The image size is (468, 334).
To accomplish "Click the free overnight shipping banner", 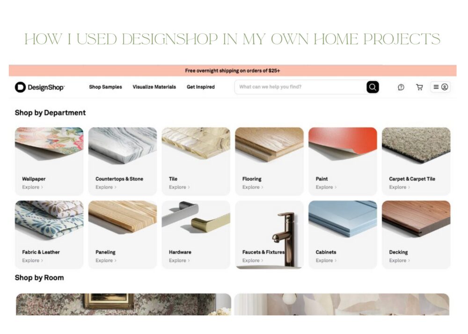I will pos(233,71).
